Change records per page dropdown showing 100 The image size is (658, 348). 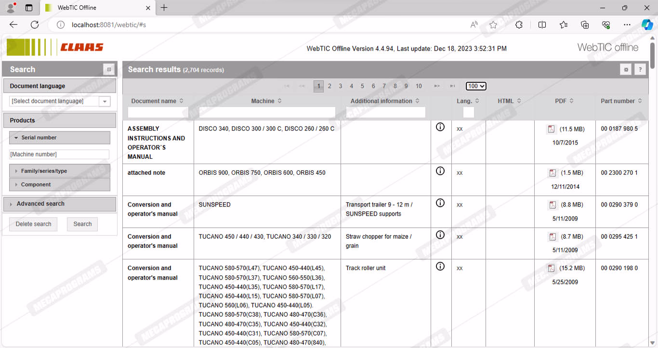point(476,86)
